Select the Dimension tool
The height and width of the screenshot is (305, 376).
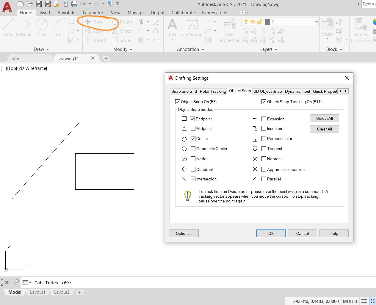tap(192, 27)
